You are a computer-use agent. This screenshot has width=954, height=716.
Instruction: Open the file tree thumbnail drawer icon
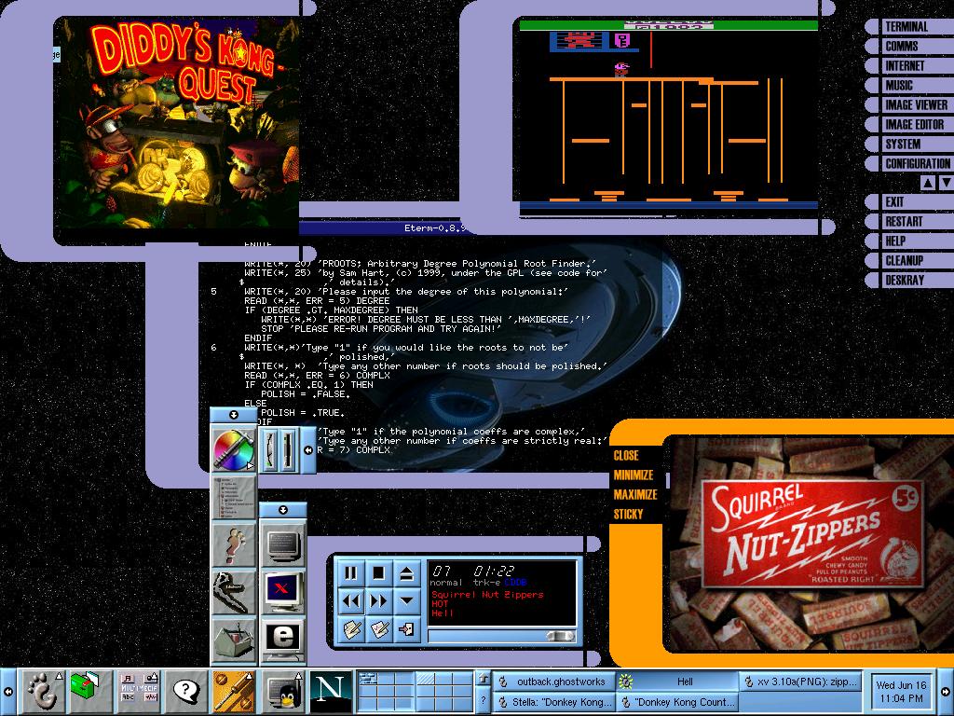point(234,498)
